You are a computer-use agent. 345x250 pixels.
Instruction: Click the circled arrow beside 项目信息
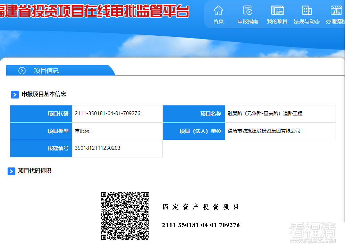click(22, 71)
